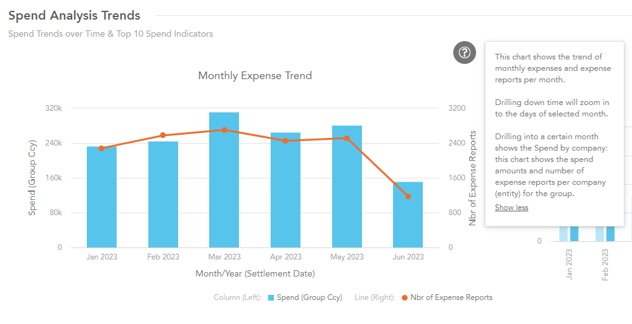
Task: Click the Spend Analysis Trends heading
Action: click(74, 15)
